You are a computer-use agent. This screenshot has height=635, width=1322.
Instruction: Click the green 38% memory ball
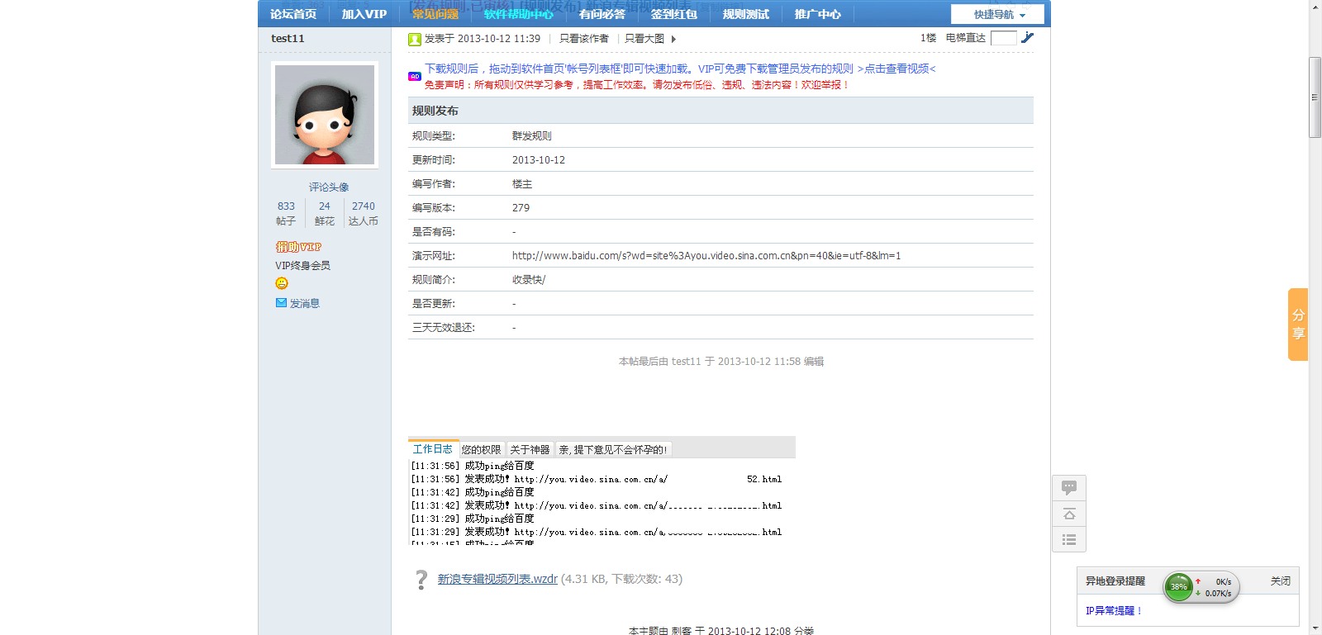[1178, 587]
